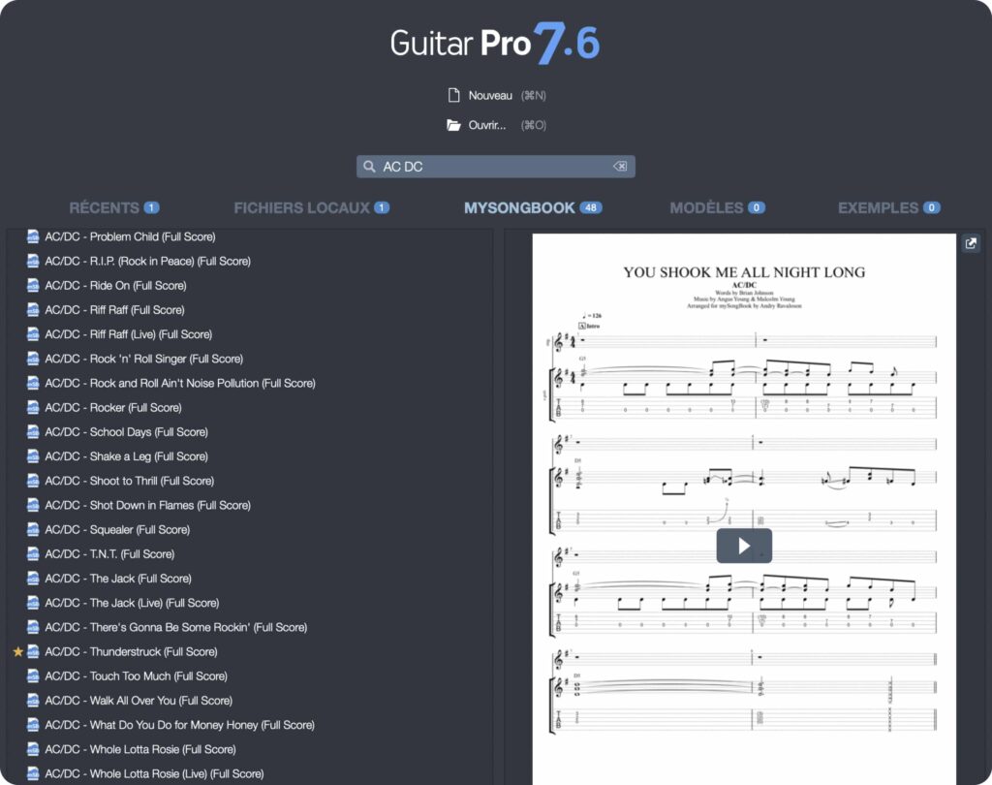992x785 pixels.
Task: Click file icon next to Riff Raff (Live)
Action: pyautogui.click(x=33, y=334)
